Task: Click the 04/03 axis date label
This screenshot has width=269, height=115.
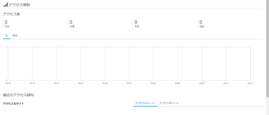Action: click(153, 83)
